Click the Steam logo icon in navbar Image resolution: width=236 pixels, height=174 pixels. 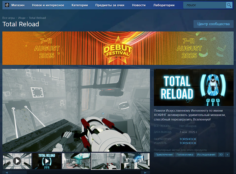[x=7, y=5]
